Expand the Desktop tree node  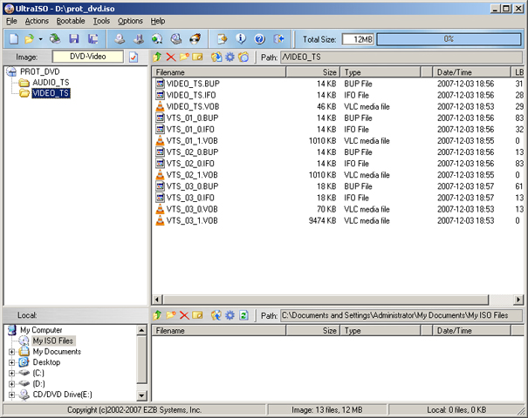pos(12,362)
